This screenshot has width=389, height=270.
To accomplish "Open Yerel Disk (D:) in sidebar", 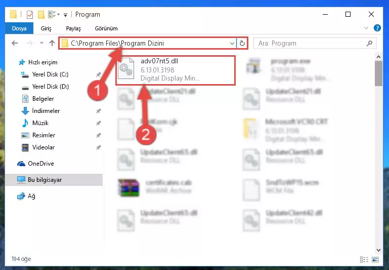I will click(51, 87).
